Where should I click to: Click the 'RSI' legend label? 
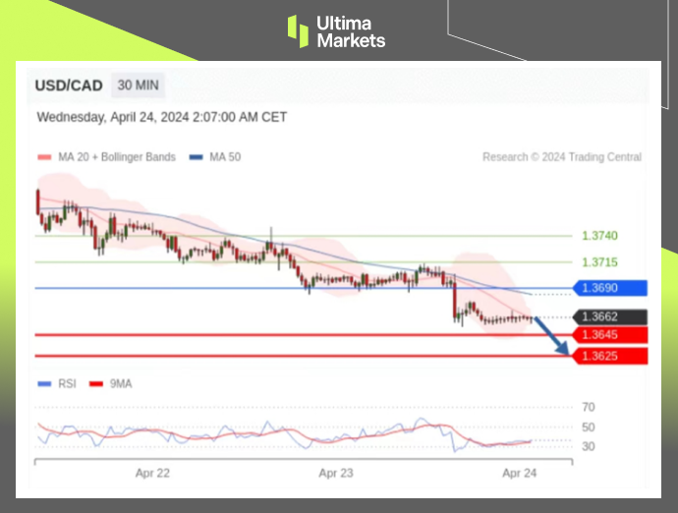pos(67,383)
